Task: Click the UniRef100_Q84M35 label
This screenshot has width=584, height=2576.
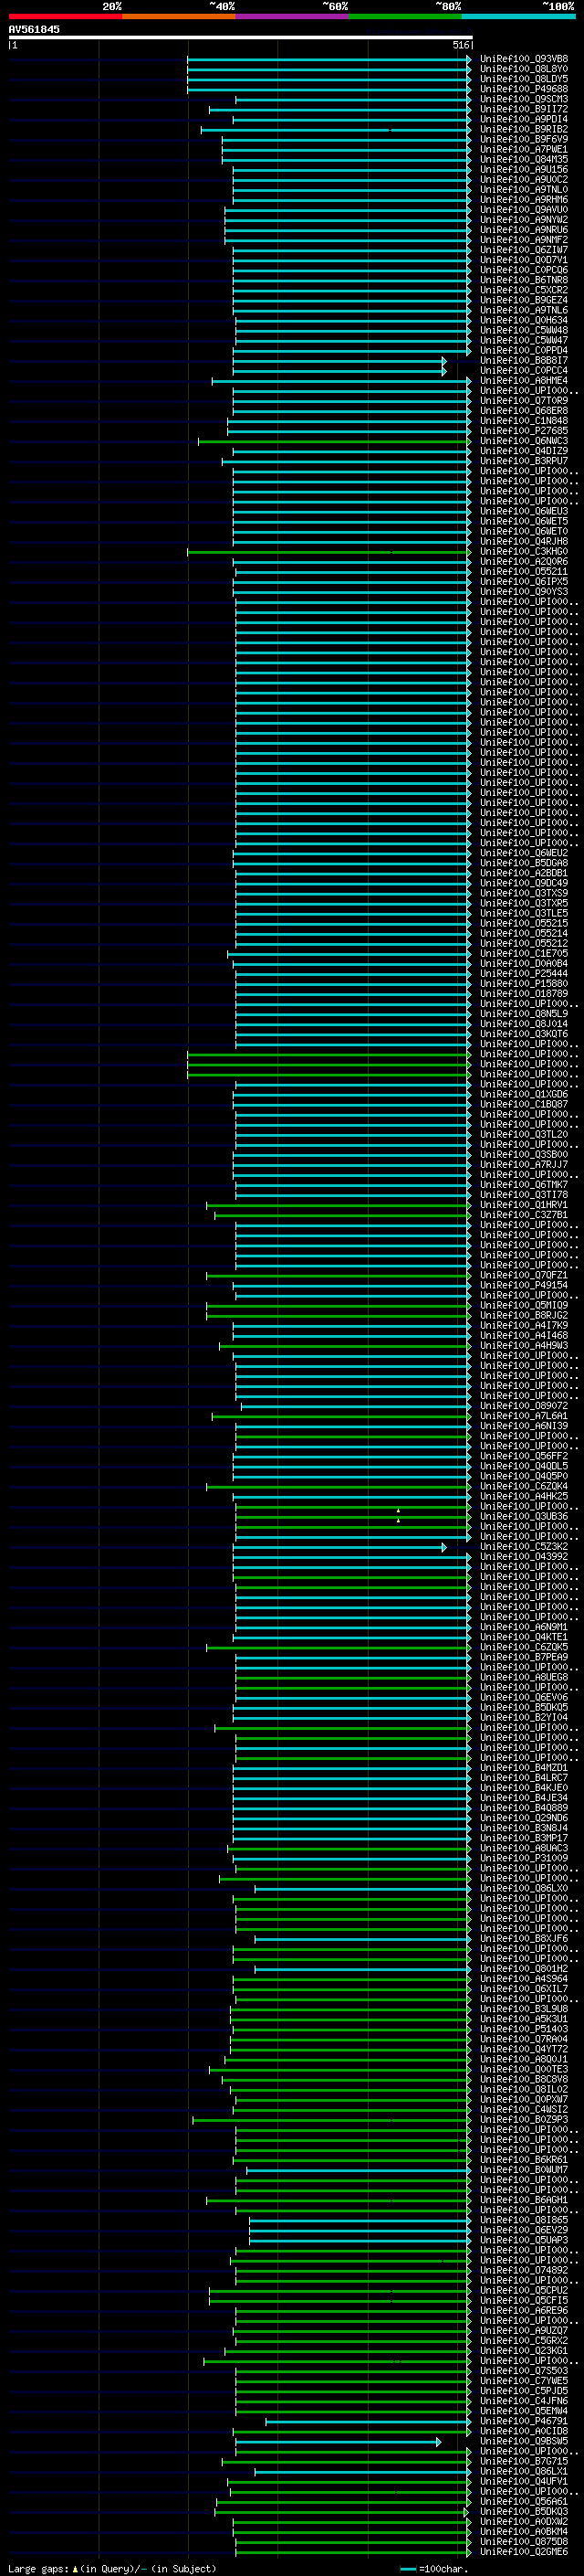Action: (524, 160)
